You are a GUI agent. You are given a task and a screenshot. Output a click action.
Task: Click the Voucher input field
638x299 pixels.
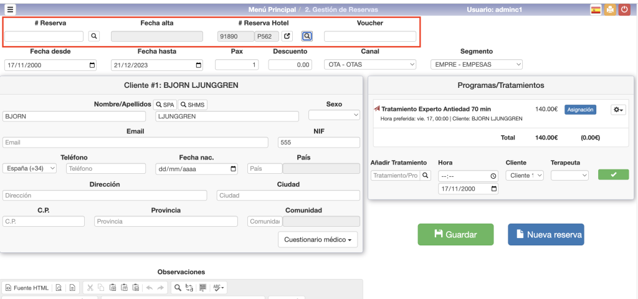tap(370, 37)
